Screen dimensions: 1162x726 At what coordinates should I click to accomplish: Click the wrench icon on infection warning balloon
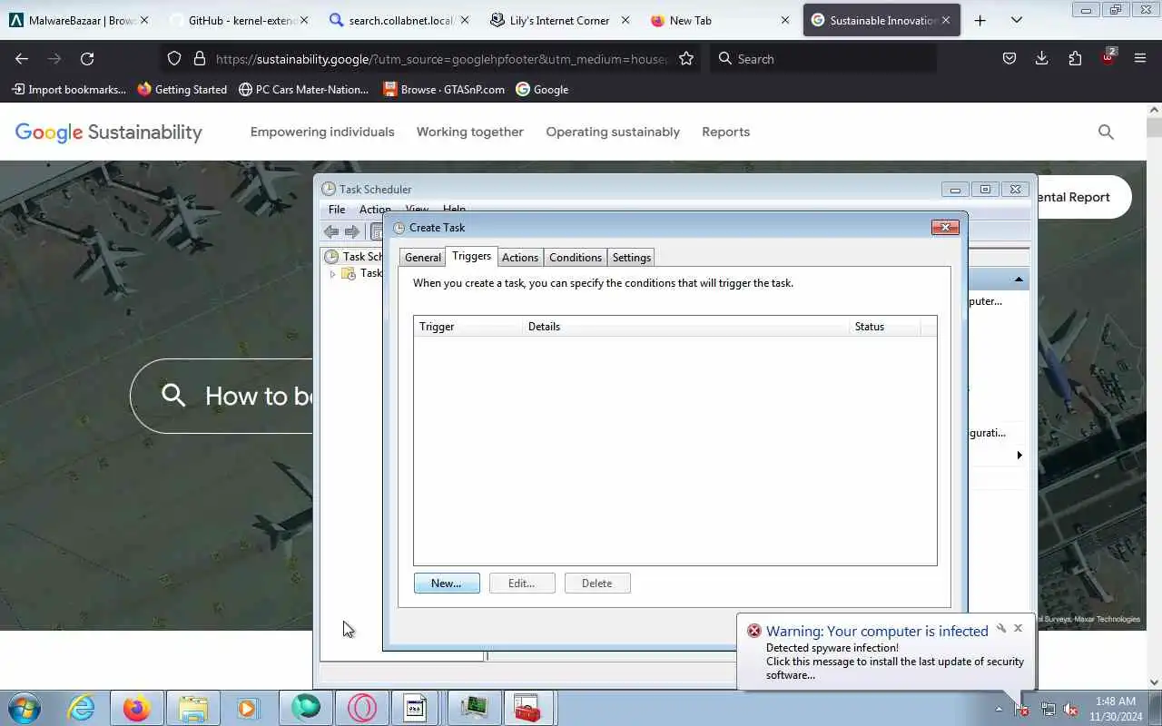click(1000, 628)
